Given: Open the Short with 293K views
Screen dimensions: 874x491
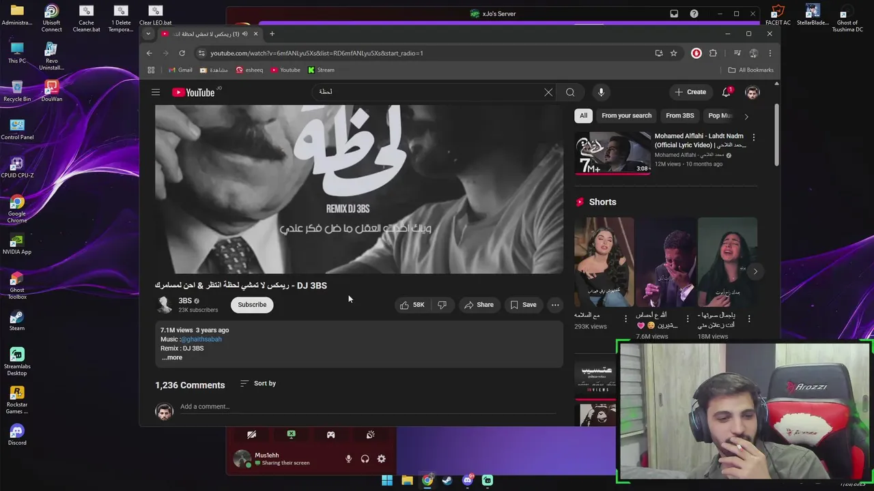Looking at the screenshot, I should click(x=604, y=262).
